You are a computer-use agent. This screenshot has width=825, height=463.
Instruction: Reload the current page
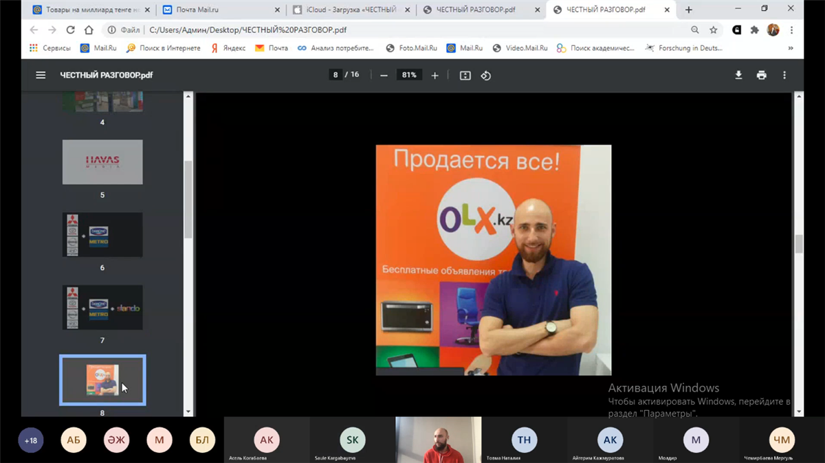[x=70, y=30]
